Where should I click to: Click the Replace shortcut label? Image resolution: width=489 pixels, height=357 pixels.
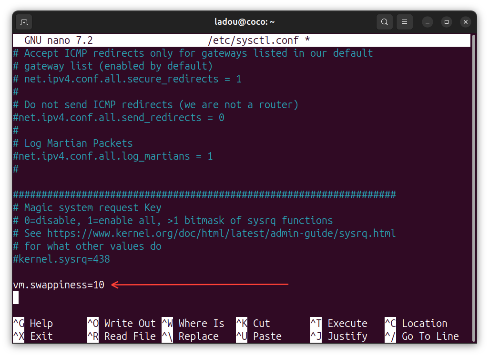tap(198, 336)
